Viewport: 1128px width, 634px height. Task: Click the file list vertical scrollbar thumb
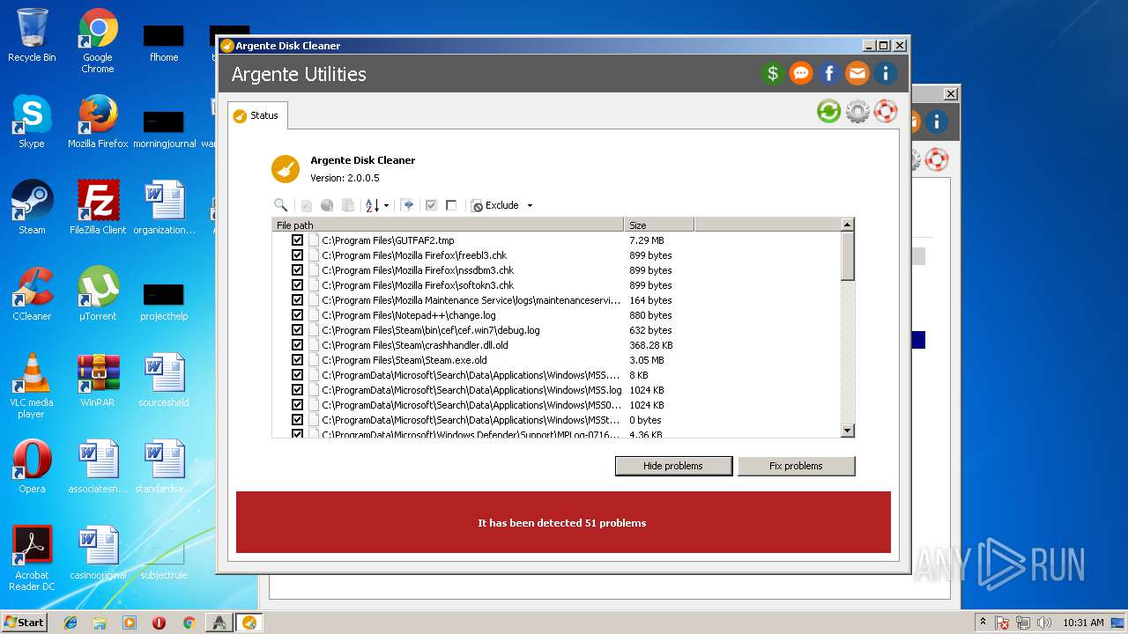click(848, 256)
